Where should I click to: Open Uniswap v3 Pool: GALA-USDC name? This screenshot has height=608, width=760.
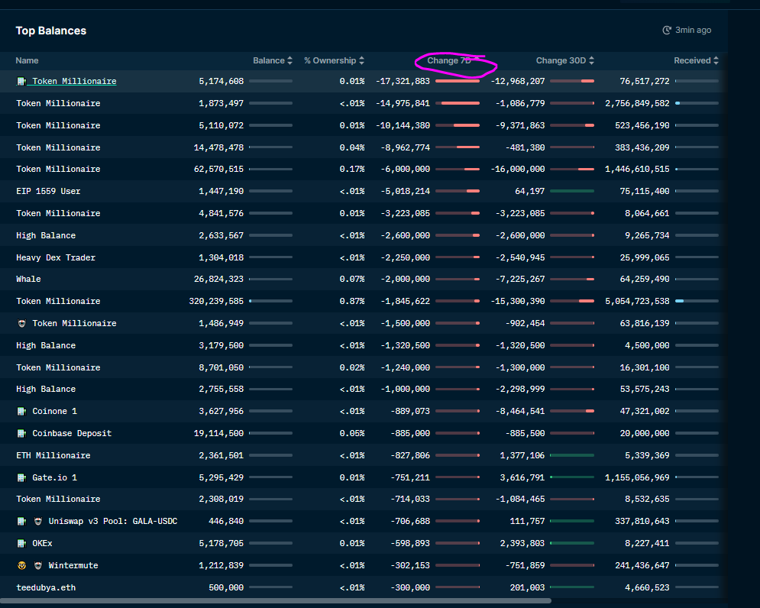[113, 521]
